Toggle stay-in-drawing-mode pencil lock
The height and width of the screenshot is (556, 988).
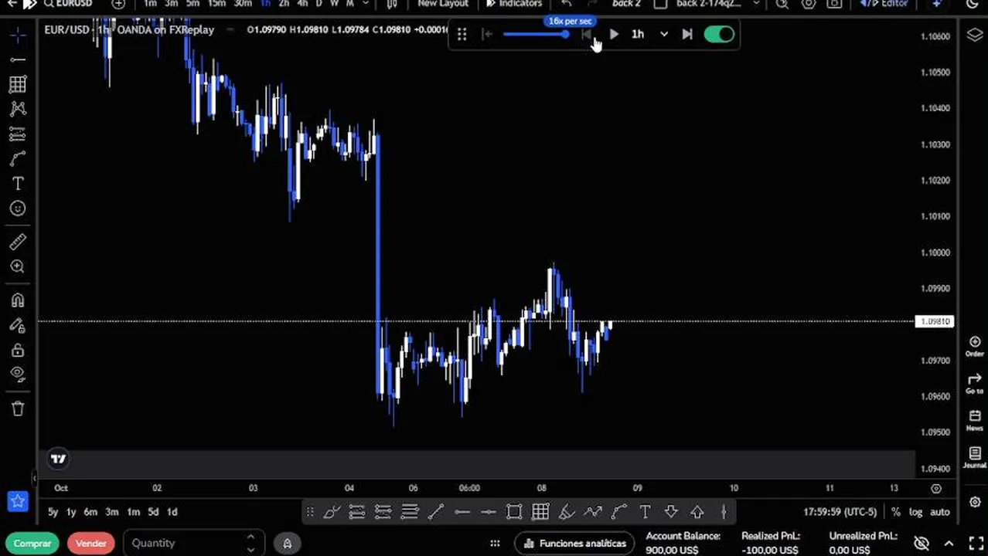click(x=18, y=325)
